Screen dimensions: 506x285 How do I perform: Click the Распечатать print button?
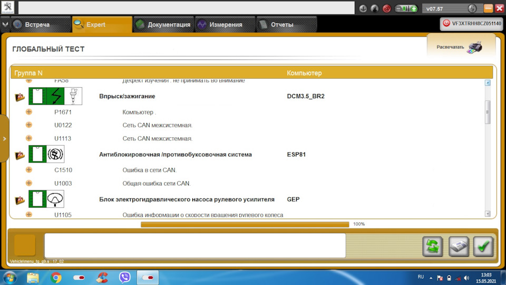[x=461, y=47]
